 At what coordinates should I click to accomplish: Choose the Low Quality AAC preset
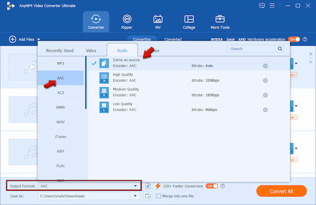tap(189, 107)
